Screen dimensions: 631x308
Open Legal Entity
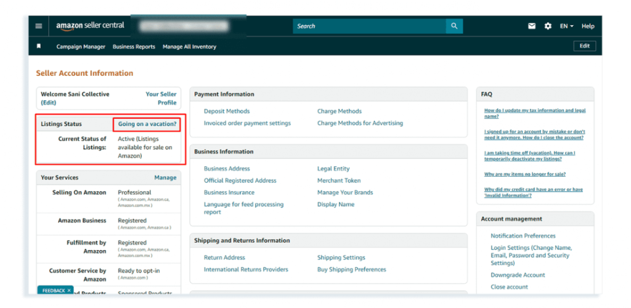(333, 168)
